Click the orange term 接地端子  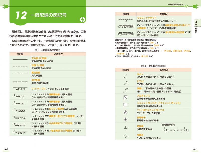(x=141, y=117)
